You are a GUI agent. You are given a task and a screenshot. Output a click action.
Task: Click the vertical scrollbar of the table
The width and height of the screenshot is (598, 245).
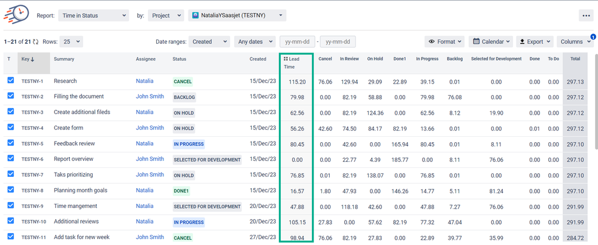(596, 103)
